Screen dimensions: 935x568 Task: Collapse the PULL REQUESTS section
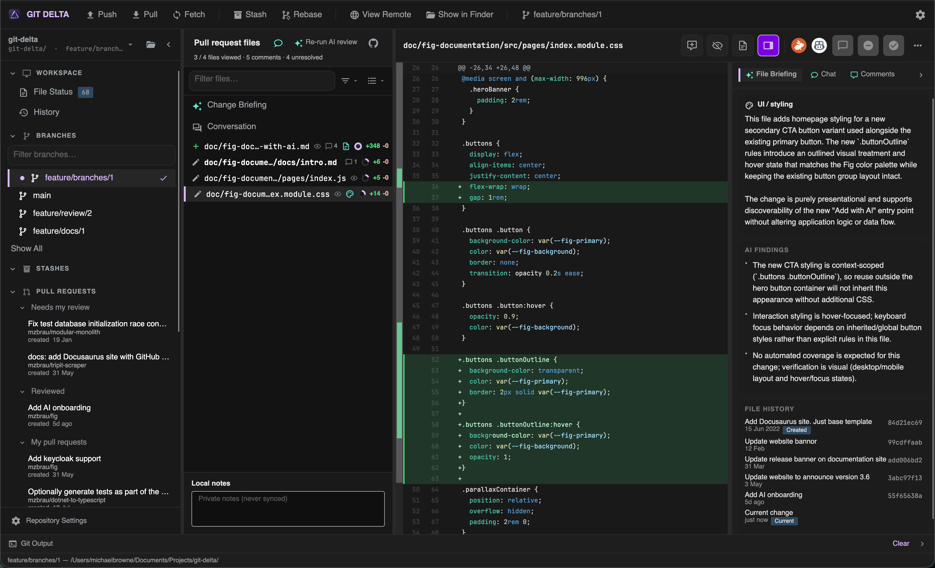13,291
